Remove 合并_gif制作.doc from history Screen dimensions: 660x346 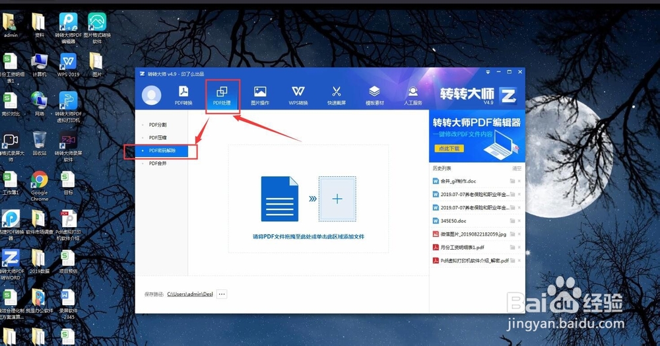(x=519, y=182)
